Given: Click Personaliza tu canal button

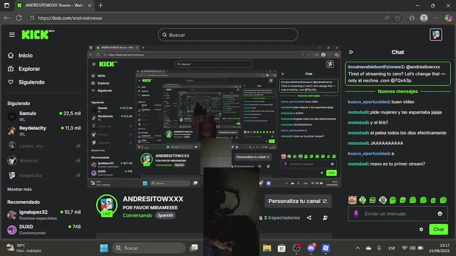Looking at the screenshot, I should (x=298, y=201).
